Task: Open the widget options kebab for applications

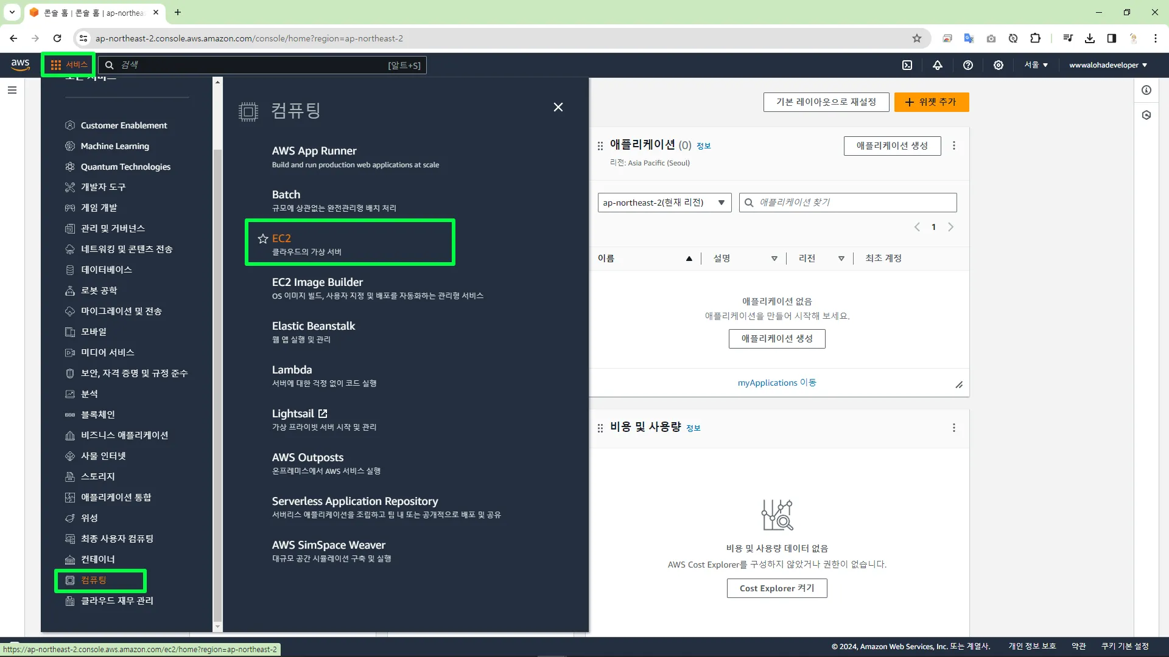Action: (x=954, y=146)
